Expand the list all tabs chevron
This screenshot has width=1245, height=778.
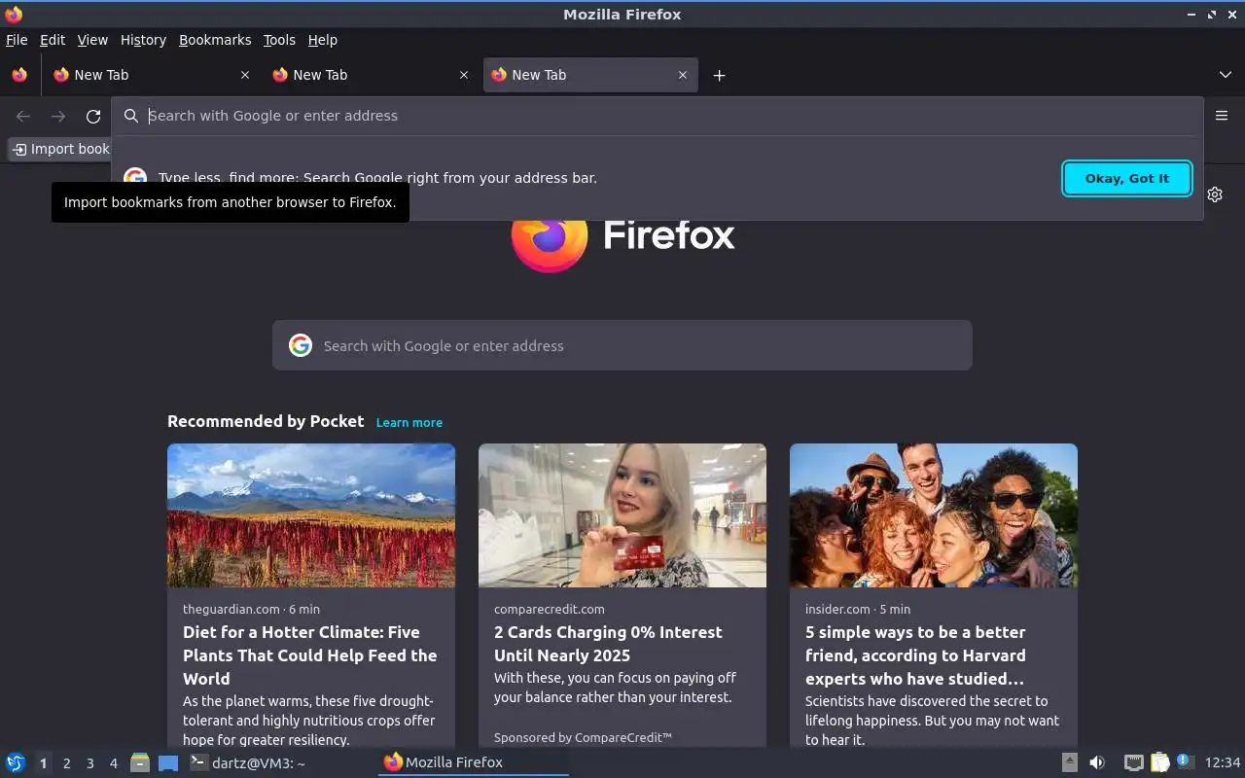coord(1226,75)
